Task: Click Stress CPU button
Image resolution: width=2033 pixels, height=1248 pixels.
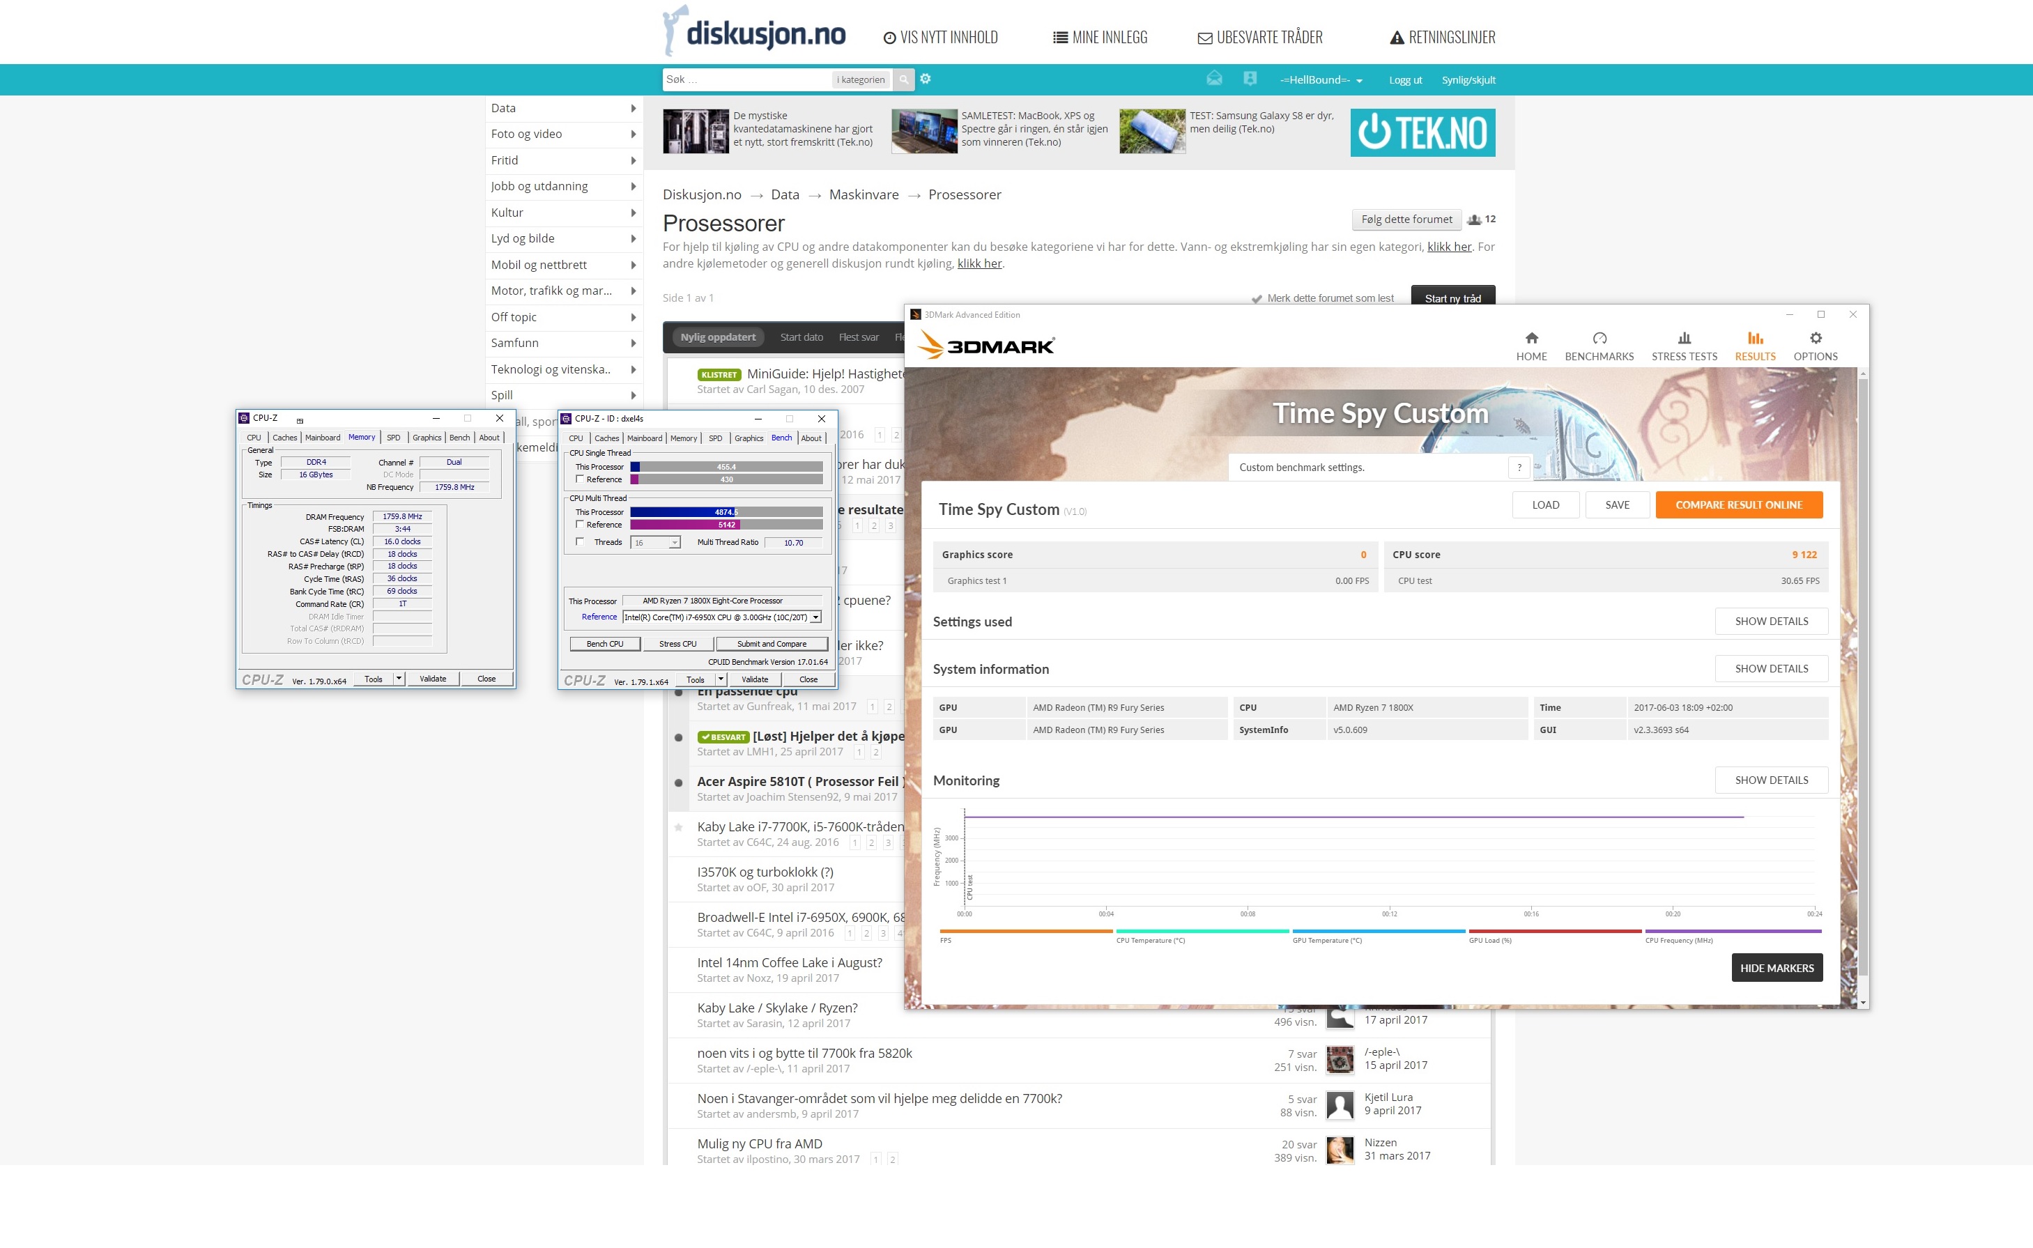Action: (677, 644)
